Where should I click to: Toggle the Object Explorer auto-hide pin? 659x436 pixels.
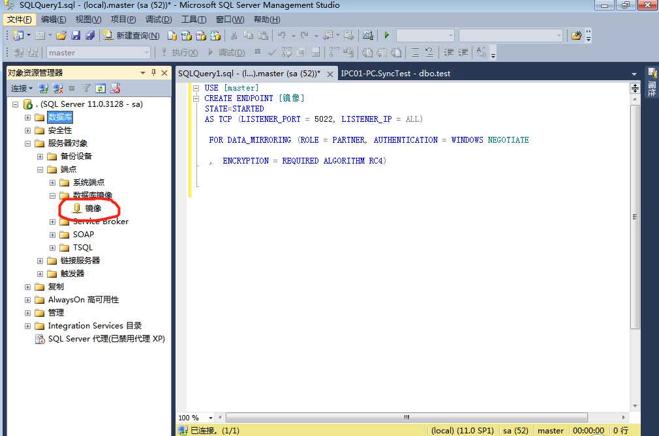point(154,73)
